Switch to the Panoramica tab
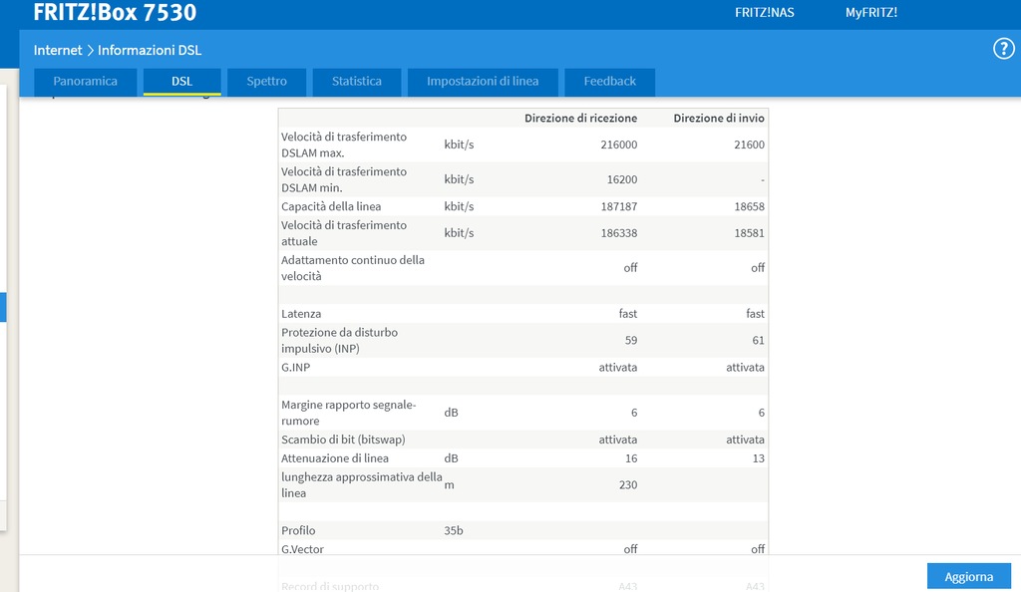Viewport: 1021px width, 592px height. pos(86,82)
